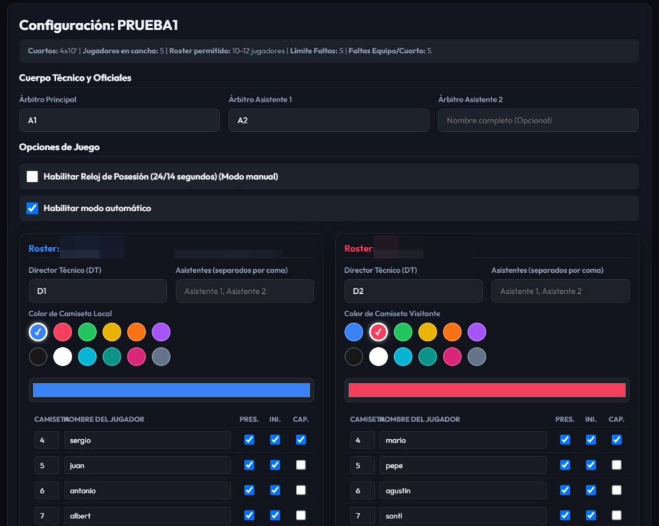Select orange local jersey color

[x=136, y=332]
